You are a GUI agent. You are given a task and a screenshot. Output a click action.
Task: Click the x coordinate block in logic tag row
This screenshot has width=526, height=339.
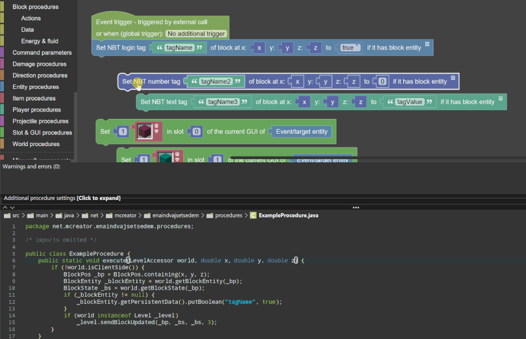[x=259, y=47]
